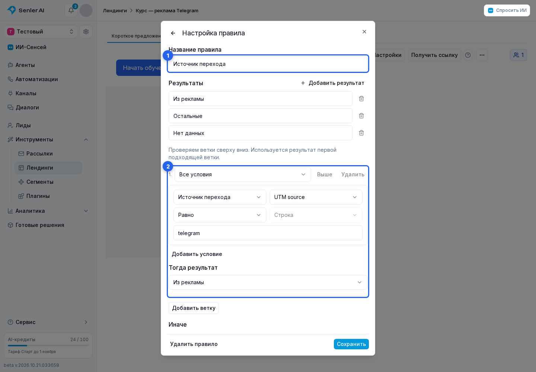Click Добавить результат plus button
The width and height of the screenshot is (536, 372).
332,83
